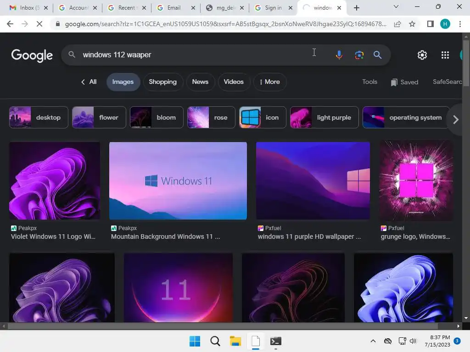Click the cloud sync tray icon
Image resolution: width=470 pixels, height=352 pixels.
[x=387, y=341]
